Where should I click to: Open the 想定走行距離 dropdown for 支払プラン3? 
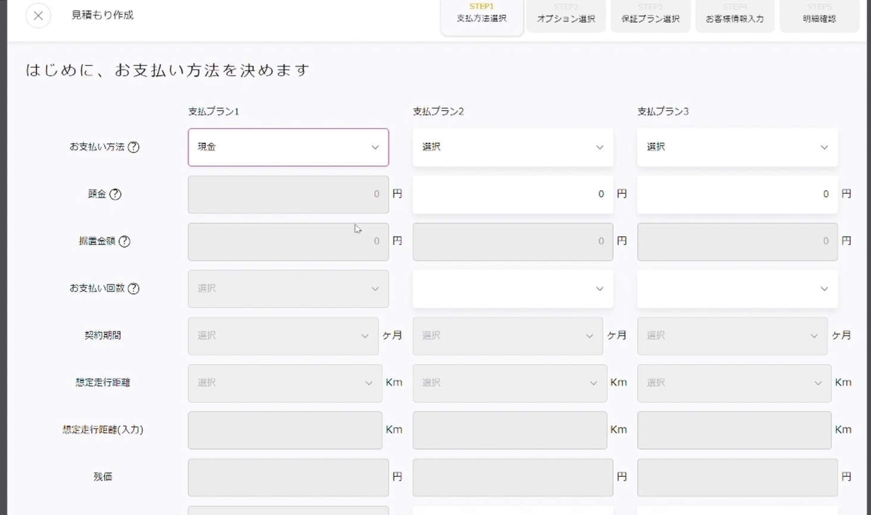(x=734, y=382)
